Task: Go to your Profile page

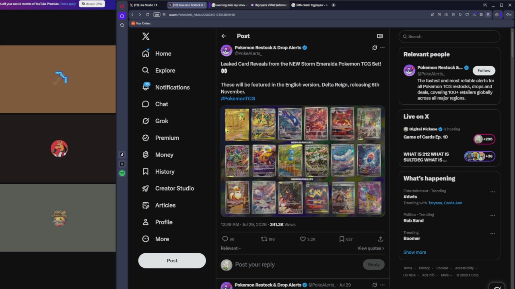Action: 157,222
